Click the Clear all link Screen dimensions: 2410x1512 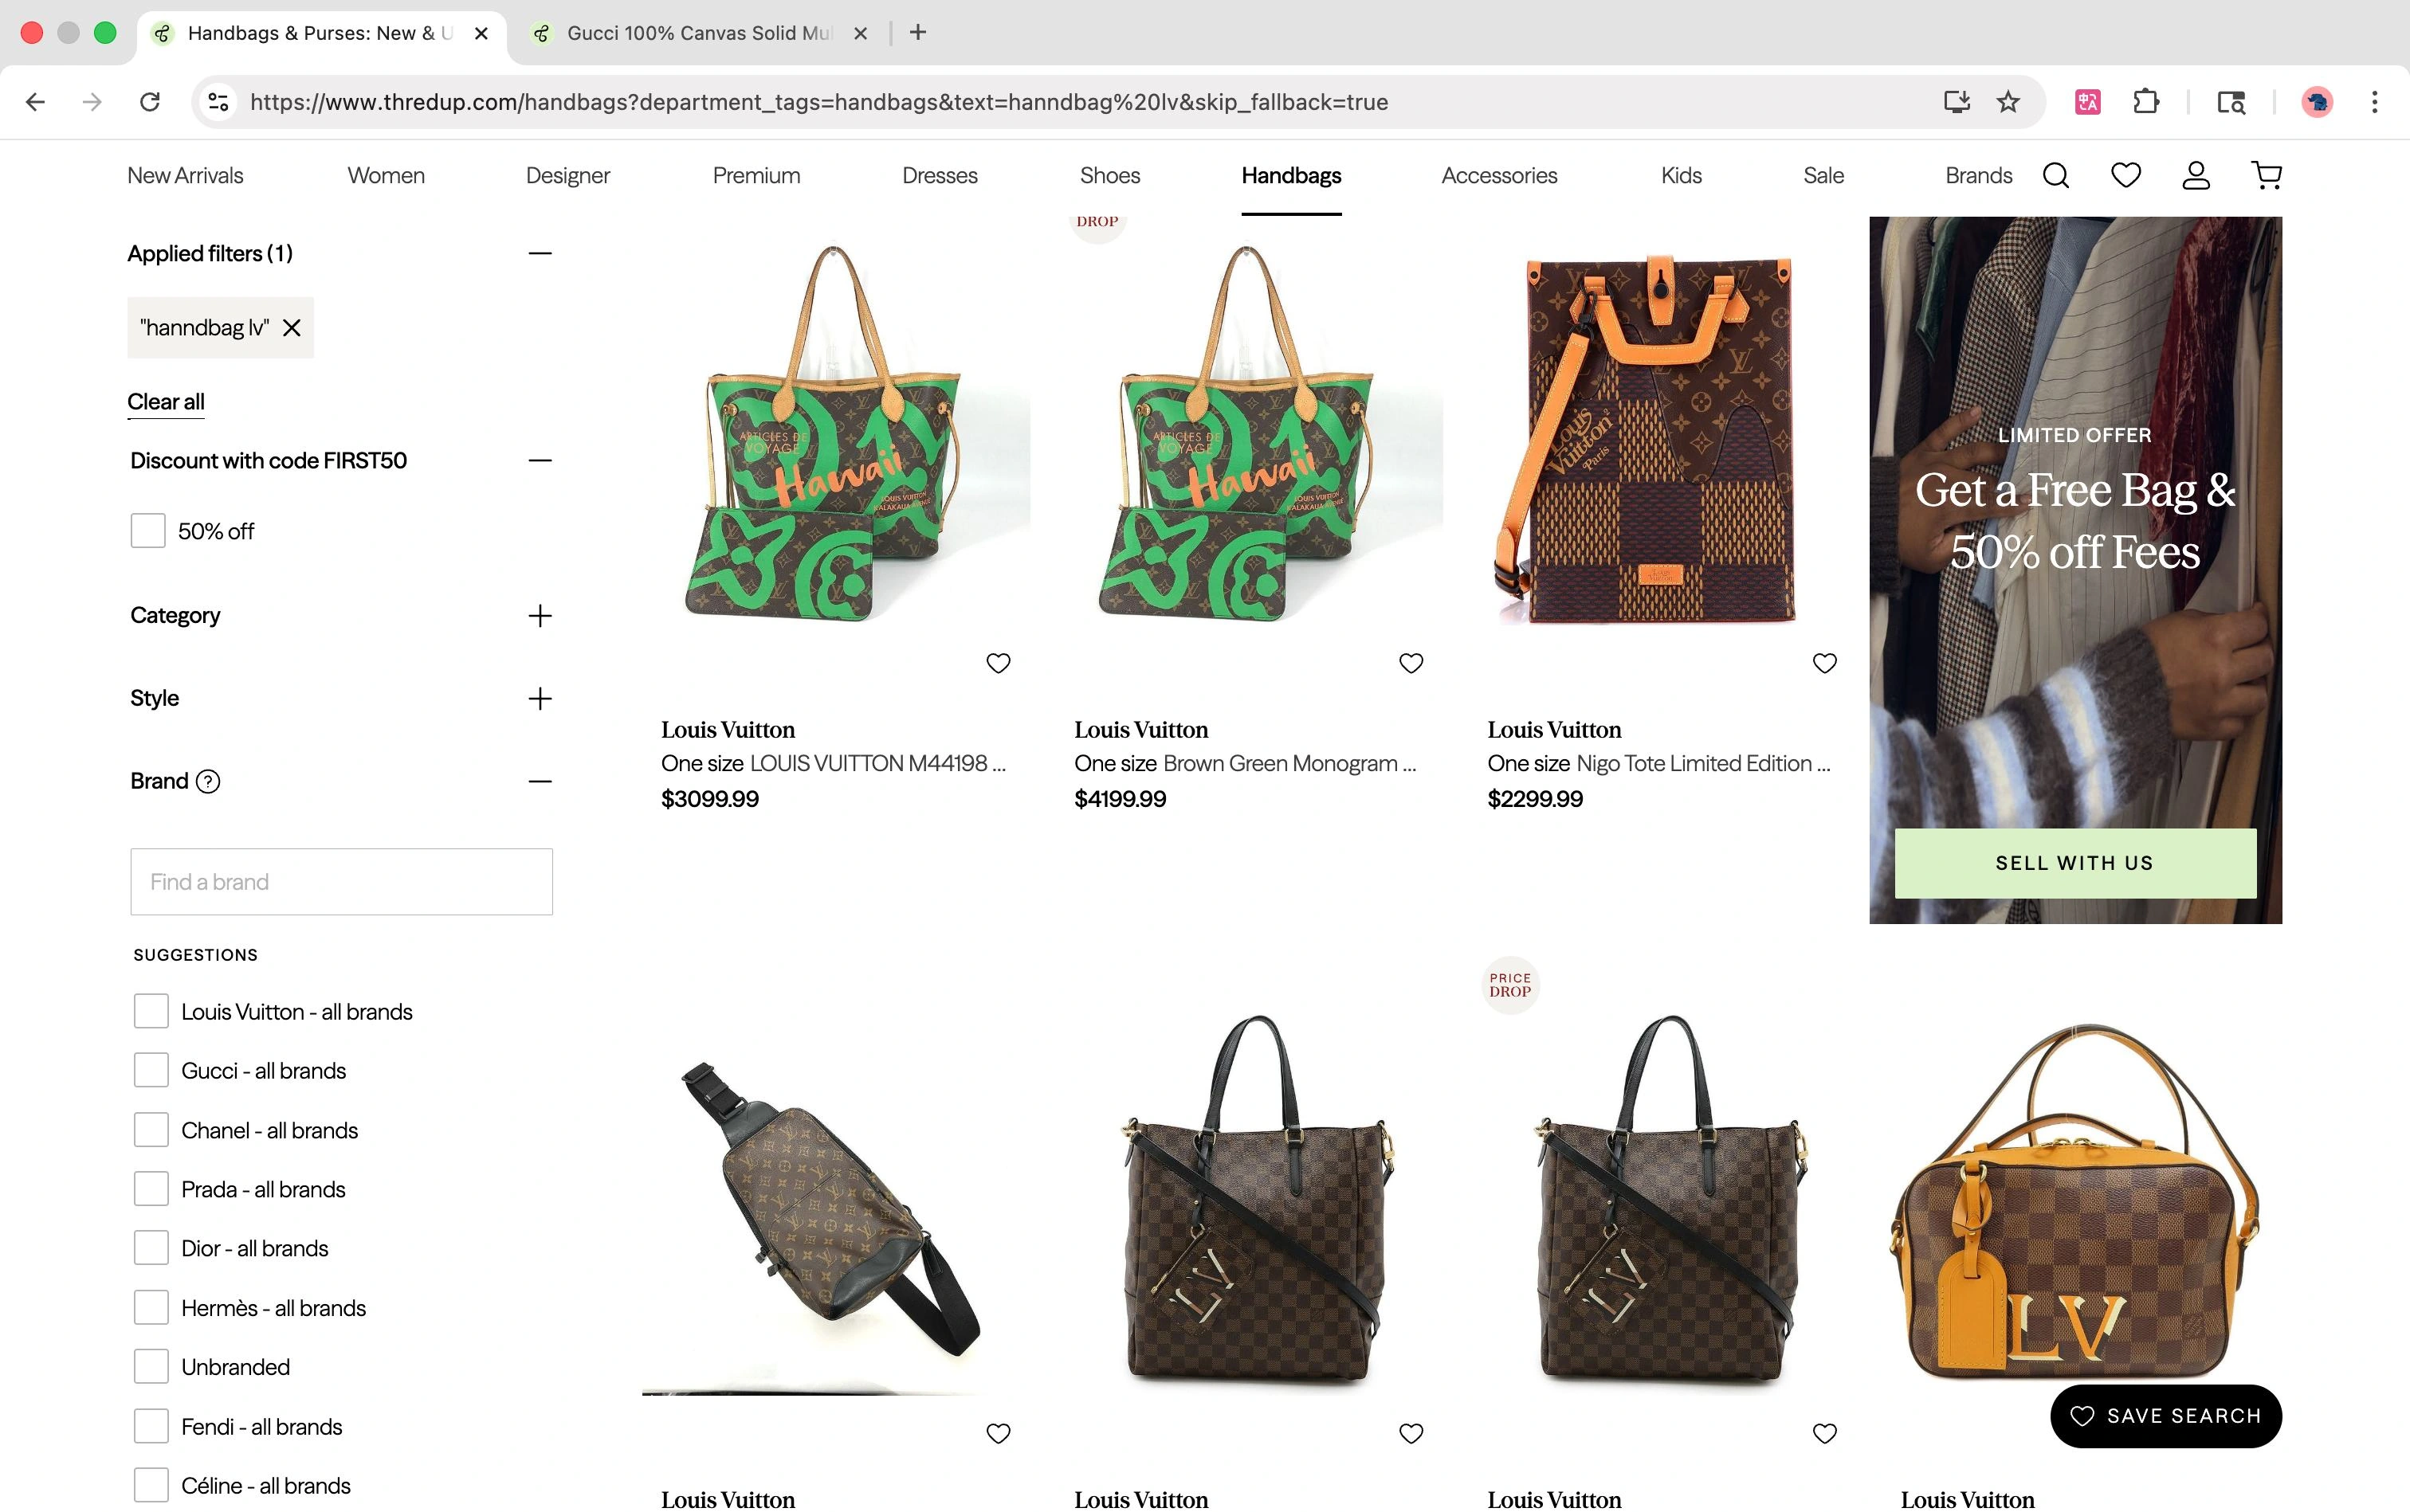(x=166, y=402)
